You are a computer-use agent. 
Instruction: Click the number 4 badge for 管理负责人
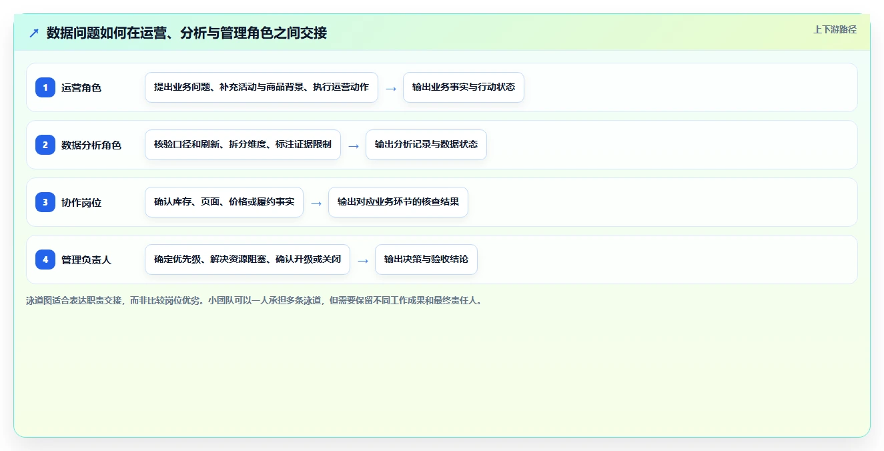(45, 260)
